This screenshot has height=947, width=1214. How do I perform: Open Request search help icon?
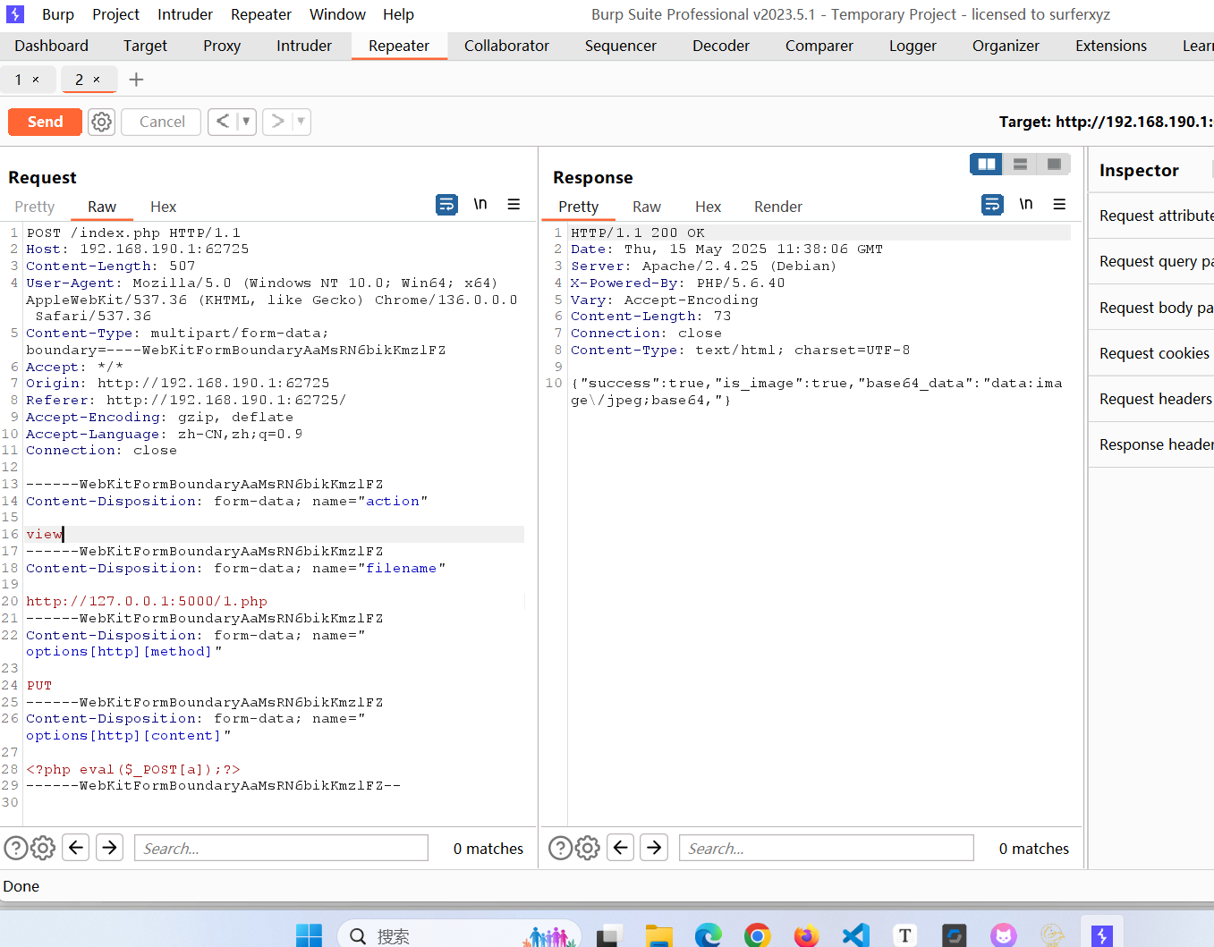coord(15,848)
